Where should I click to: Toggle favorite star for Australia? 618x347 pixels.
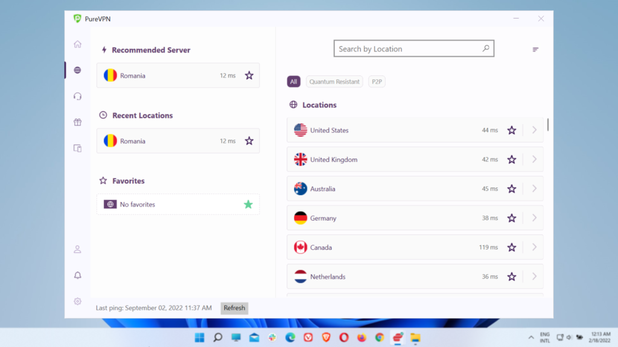click(512, 189)
